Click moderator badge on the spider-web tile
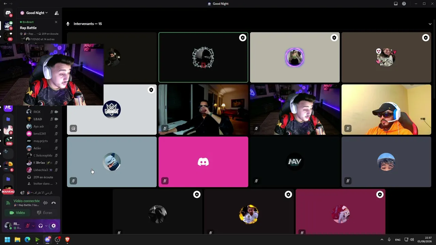The width and height of the screenshot is (436, 245). tap(243, 38)
